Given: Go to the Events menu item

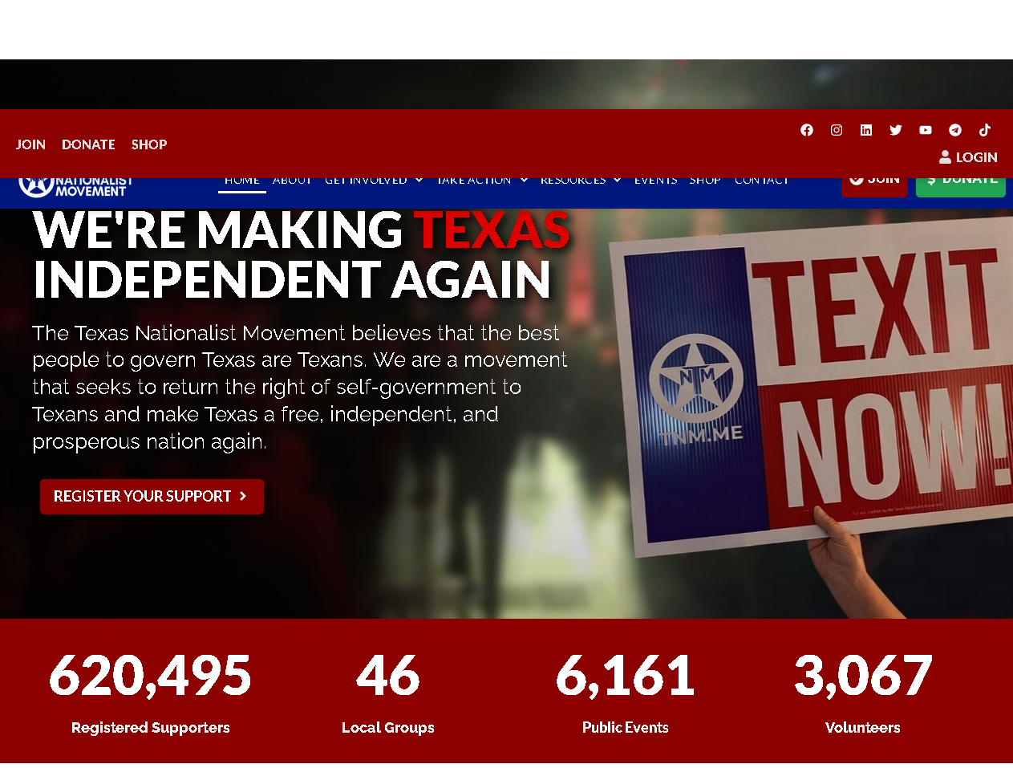Looking at the screenshot, I should pos(655,181).
